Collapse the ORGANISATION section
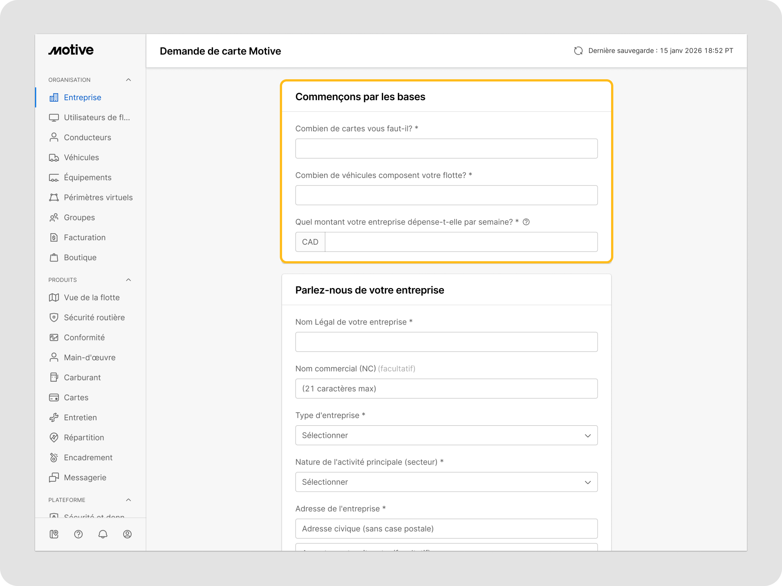Image resolution: width=782 pixels, height=586 pixels. (x=128, y=80)
